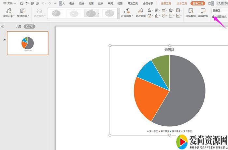This screenshot has width=228, height=150.
Task: Click Online Chart (在线图表) icon
Action: (x=127, y=13)
